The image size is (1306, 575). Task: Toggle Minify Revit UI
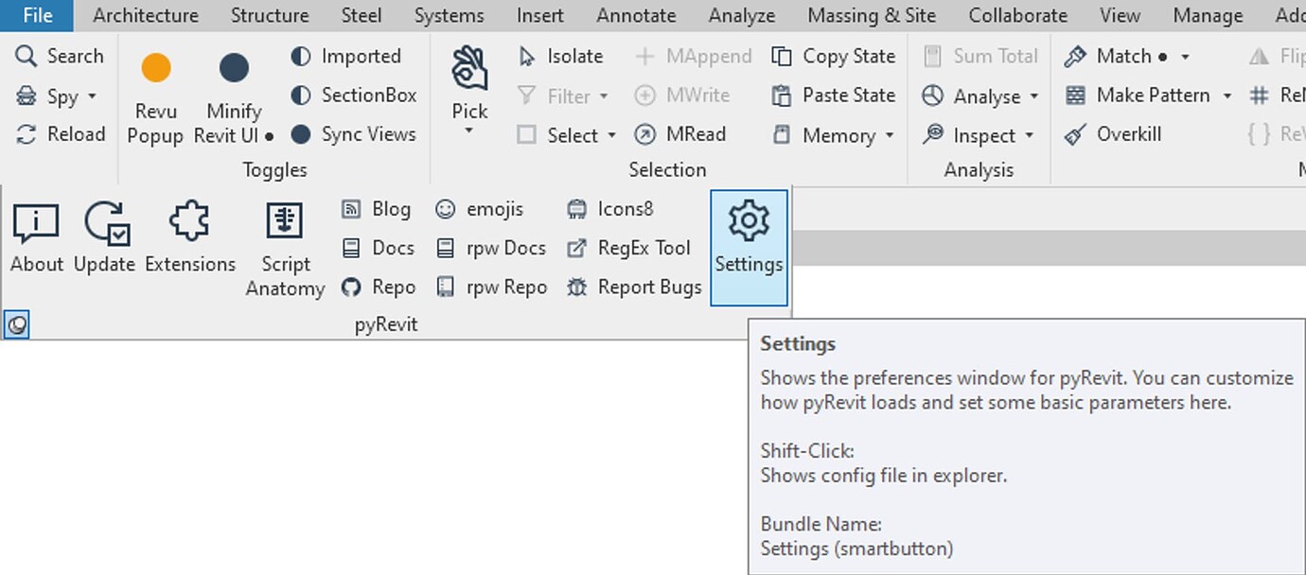click(x=234, y=97)
